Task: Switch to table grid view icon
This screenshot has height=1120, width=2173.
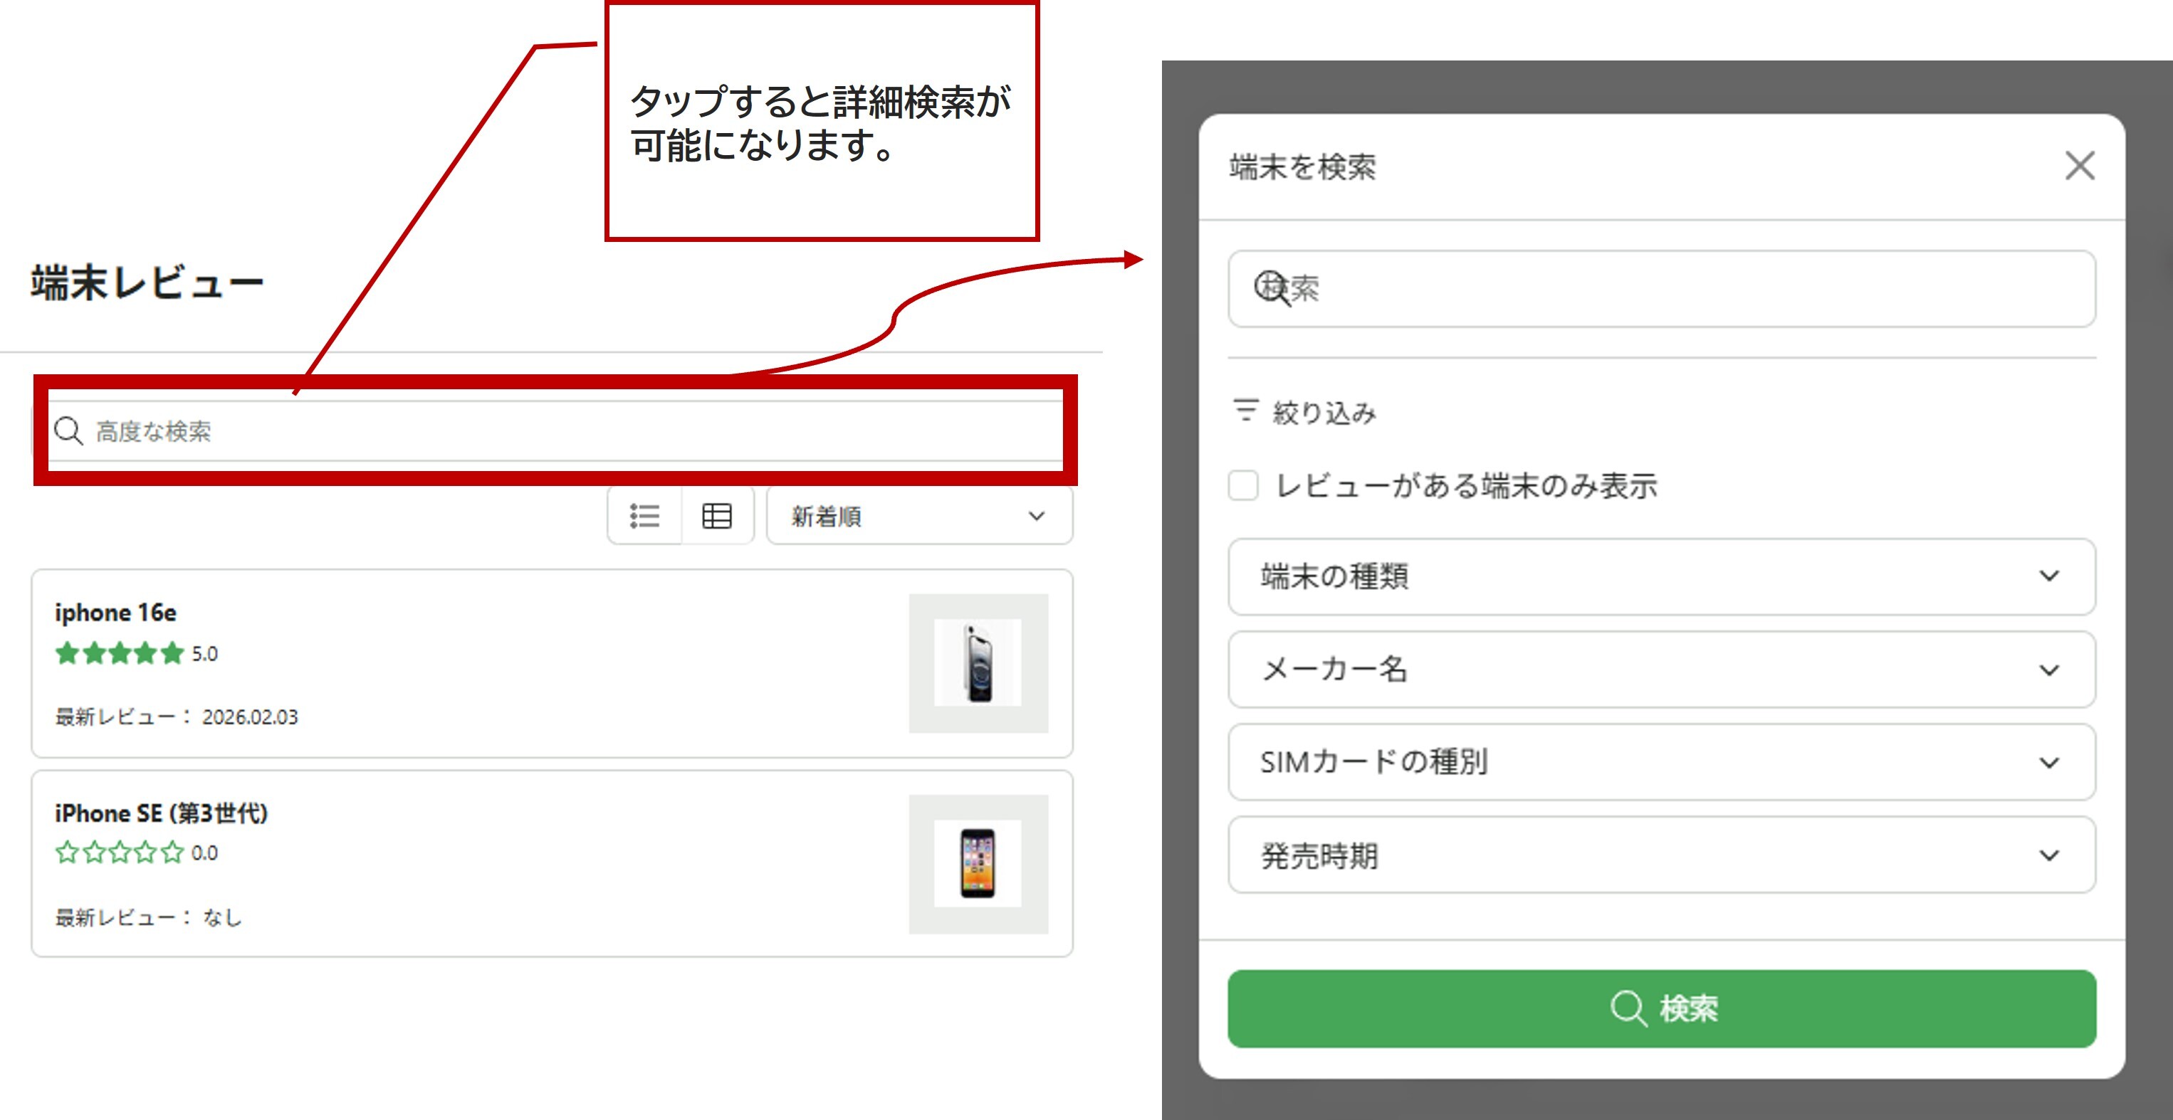Action: point(717,516)
